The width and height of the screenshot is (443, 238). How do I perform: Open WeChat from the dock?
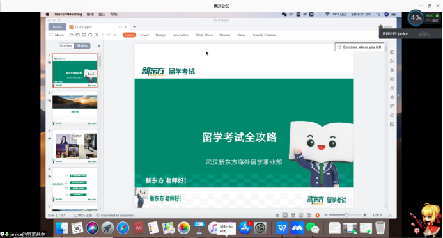(x=313, y=228)
